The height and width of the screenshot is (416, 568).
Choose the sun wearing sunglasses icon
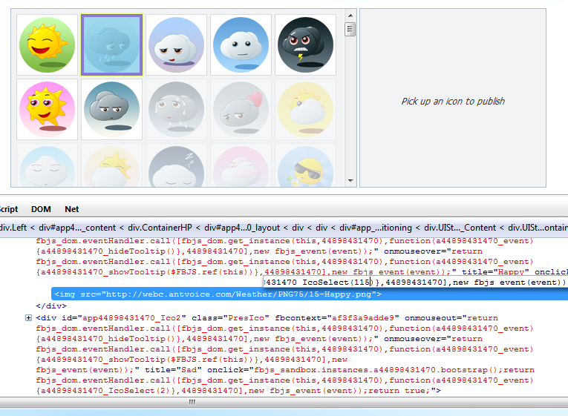305,165
